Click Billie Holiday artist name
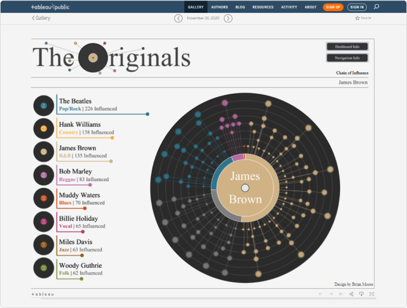Screen dimensions: 407x308 click(x=78, y=218)
